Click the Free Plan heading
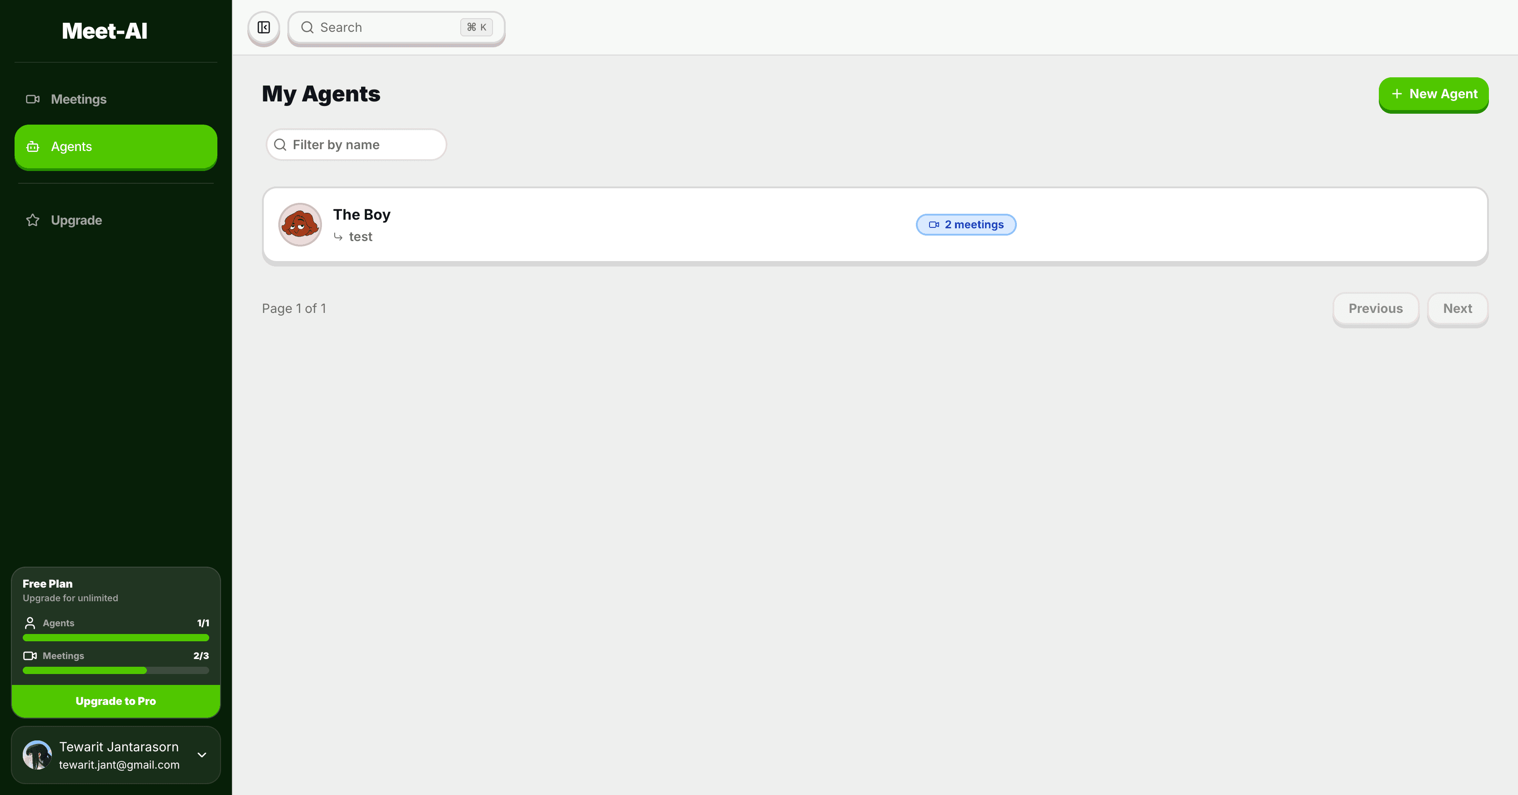Image resolution: width=1518 pixels, height=795 pixels. pos(48,584)
